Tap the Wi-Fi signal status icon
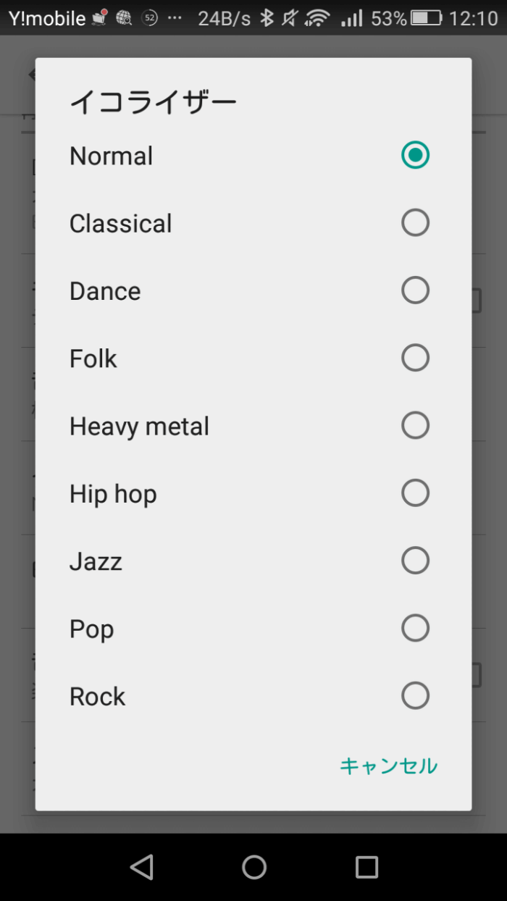Viewport: 507px width, 901px height. coord(317,18)
